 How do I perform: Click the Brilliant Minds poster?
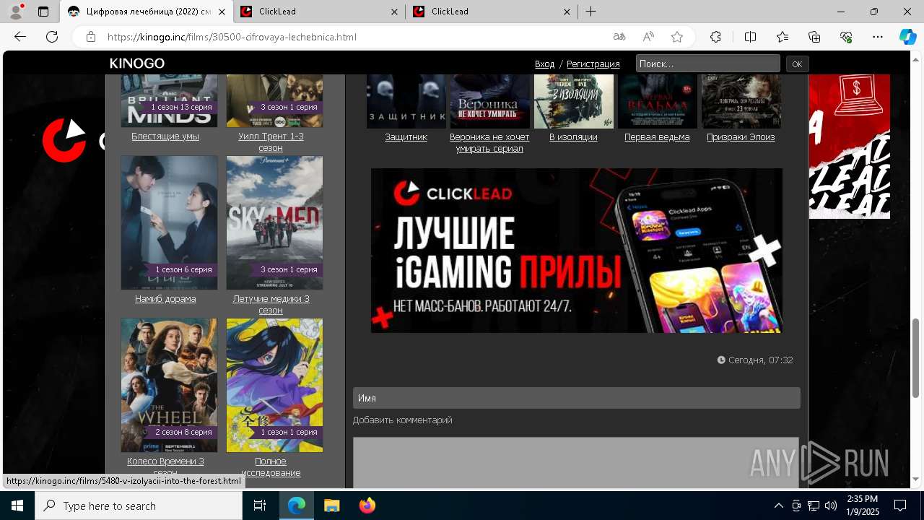[x=169, y=101]
